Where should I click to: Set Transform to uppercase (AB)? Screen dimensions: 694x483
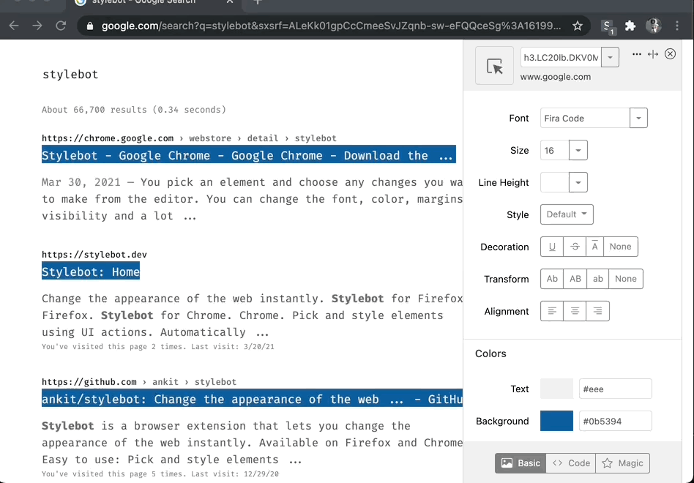[575, 279]
